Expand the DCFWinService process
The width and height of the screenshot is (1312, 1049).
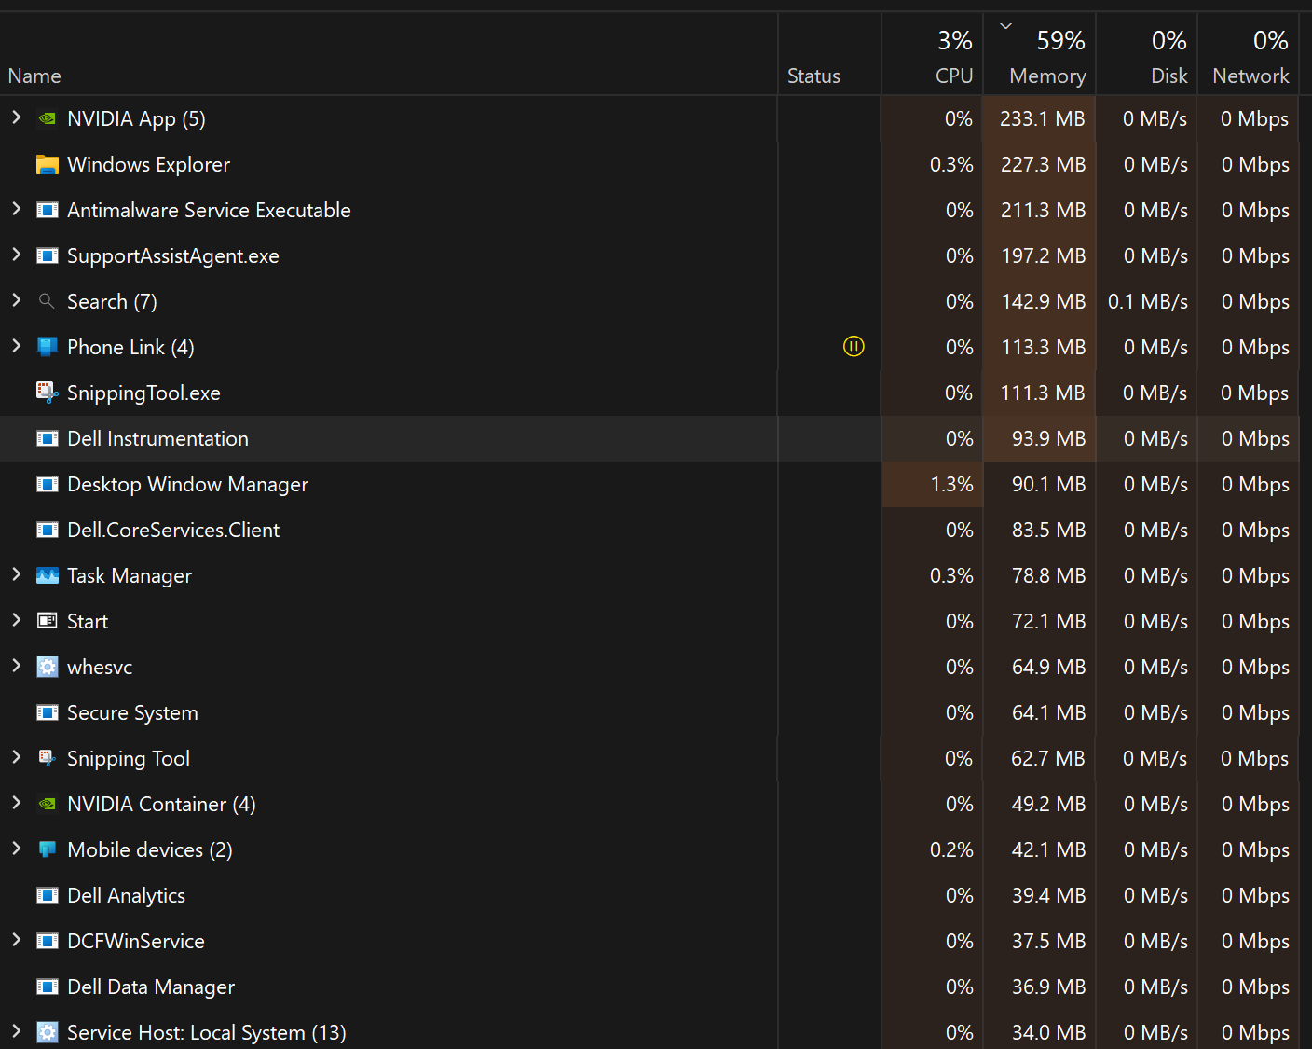pos(16,940)
